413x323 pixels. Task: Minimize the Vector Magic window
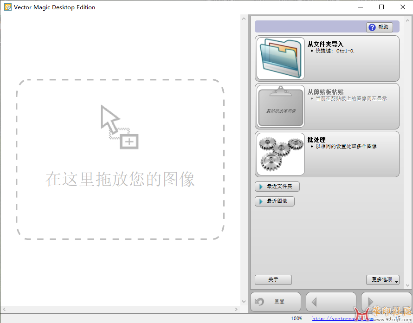361,7
